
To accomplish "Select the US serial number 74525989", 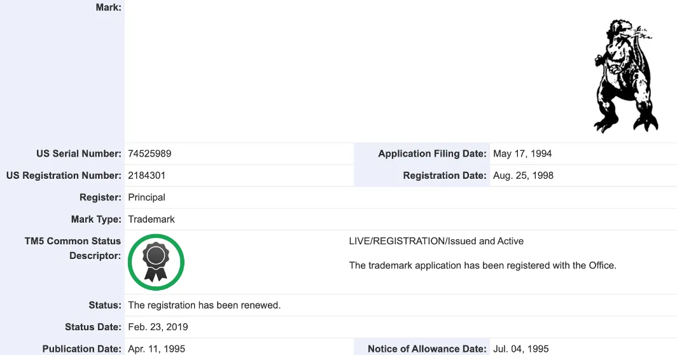I will [x=150, y=154].
